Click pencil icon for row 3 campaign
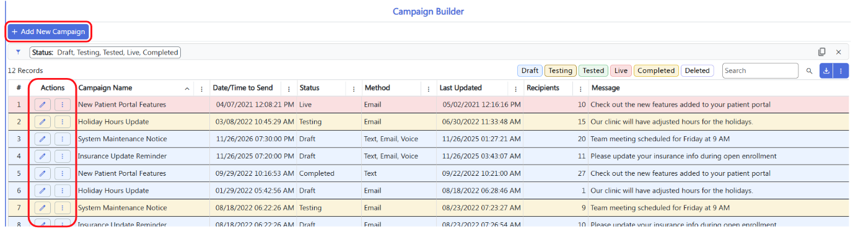Screen dimensions: 853x234 [x=43, y=139]
